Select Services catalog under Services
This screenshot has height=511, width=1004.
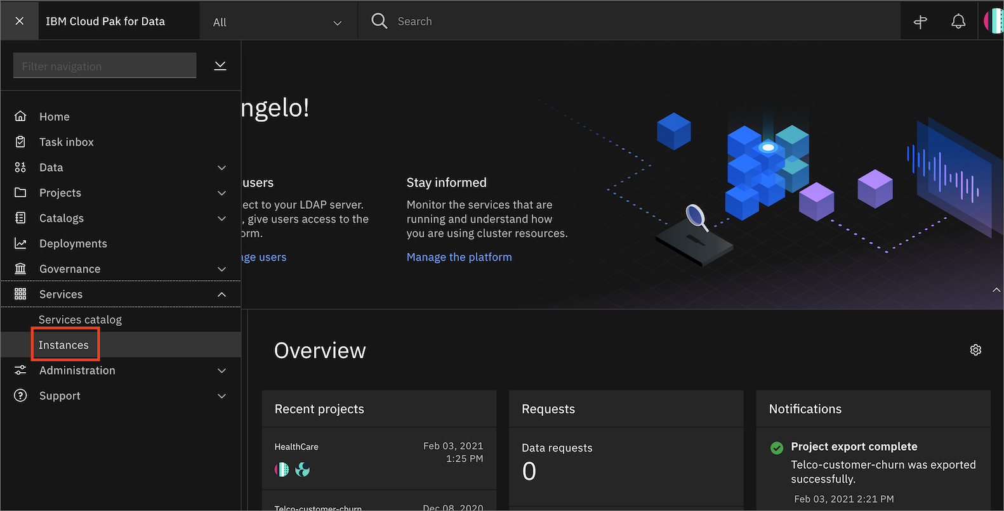click(80, 320)
